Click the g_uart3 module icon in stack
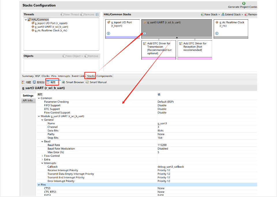 pos(145,22)
